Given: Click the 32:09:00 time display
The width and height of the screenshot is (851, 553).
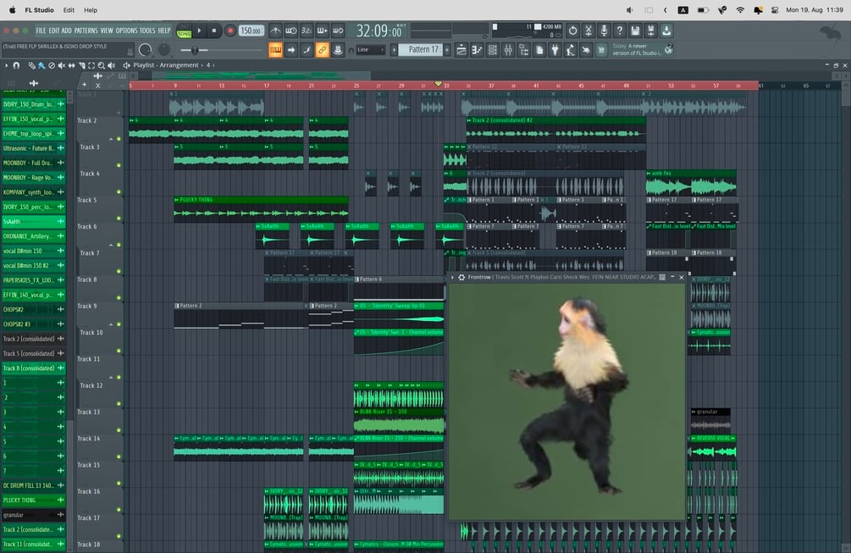Looking at the screenshot, I should [x=379, y=31].
